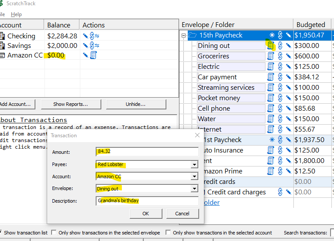Click dollar icon for Grocerires envelope
This screenshot has width=334, height=241.
(x=280, y=56)
